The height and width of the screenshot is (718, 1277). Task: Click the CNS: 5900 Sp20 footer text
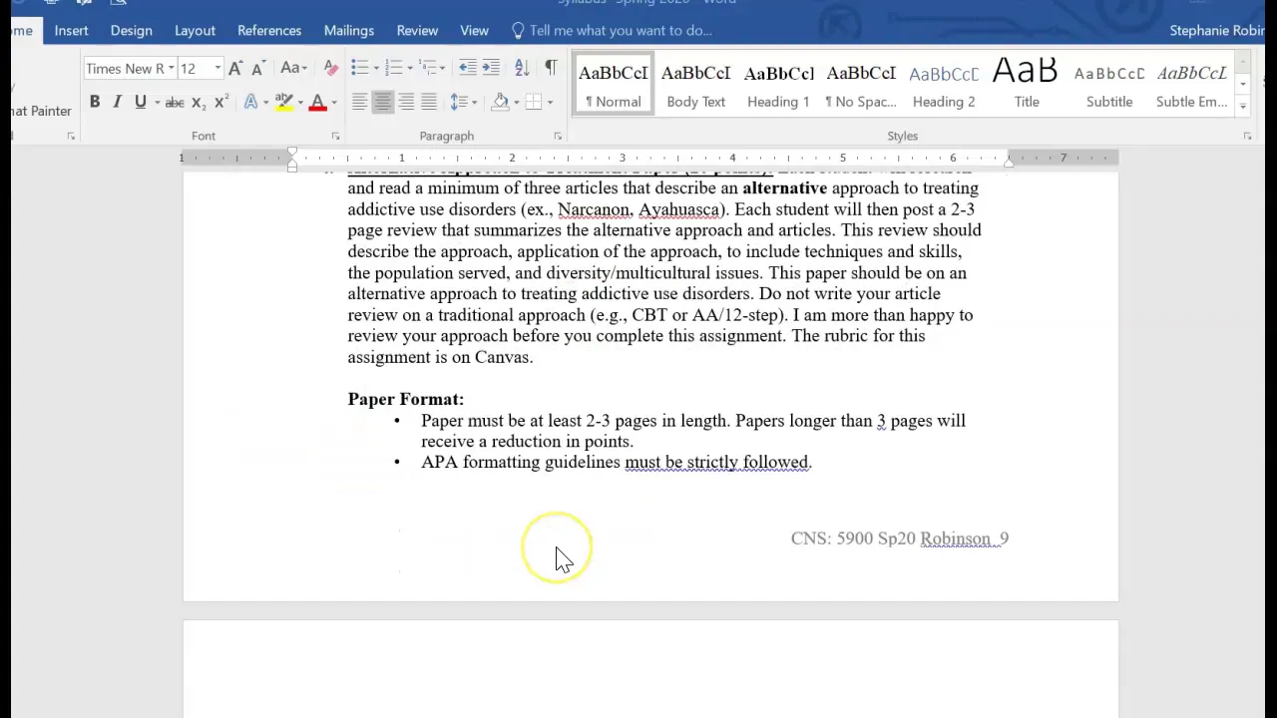(x=853, y=538)
